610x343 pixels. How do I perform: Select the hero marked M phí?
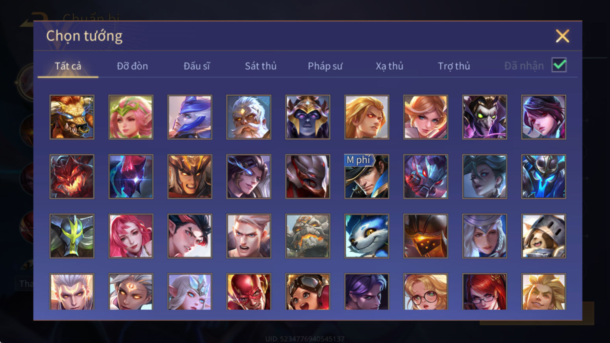click(367, 176)
